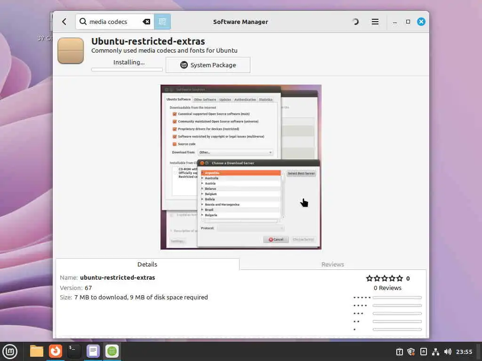Click the 3-star rating bar

click(x=397, y=314)
